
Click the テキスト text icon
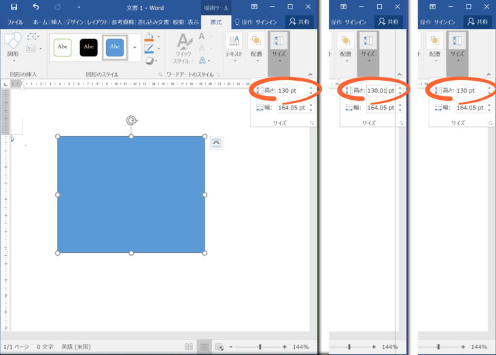pos(233,45)
